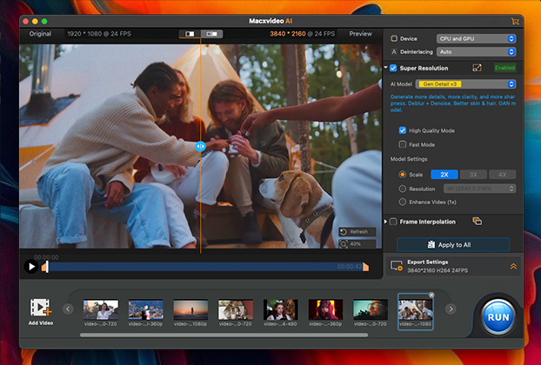This screenshot has width=541, height=365.
Task: Select the teal-toned video-...0-720 thumbnail with glasses
Action: (x=370, y=310)
